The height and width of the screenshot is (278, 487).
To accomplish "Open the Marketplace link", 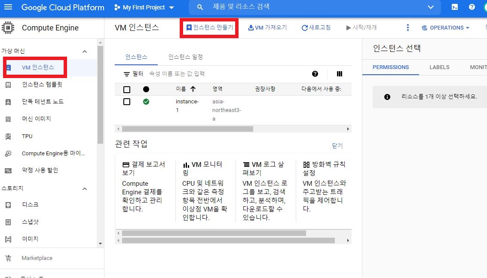I will (37, 258).
